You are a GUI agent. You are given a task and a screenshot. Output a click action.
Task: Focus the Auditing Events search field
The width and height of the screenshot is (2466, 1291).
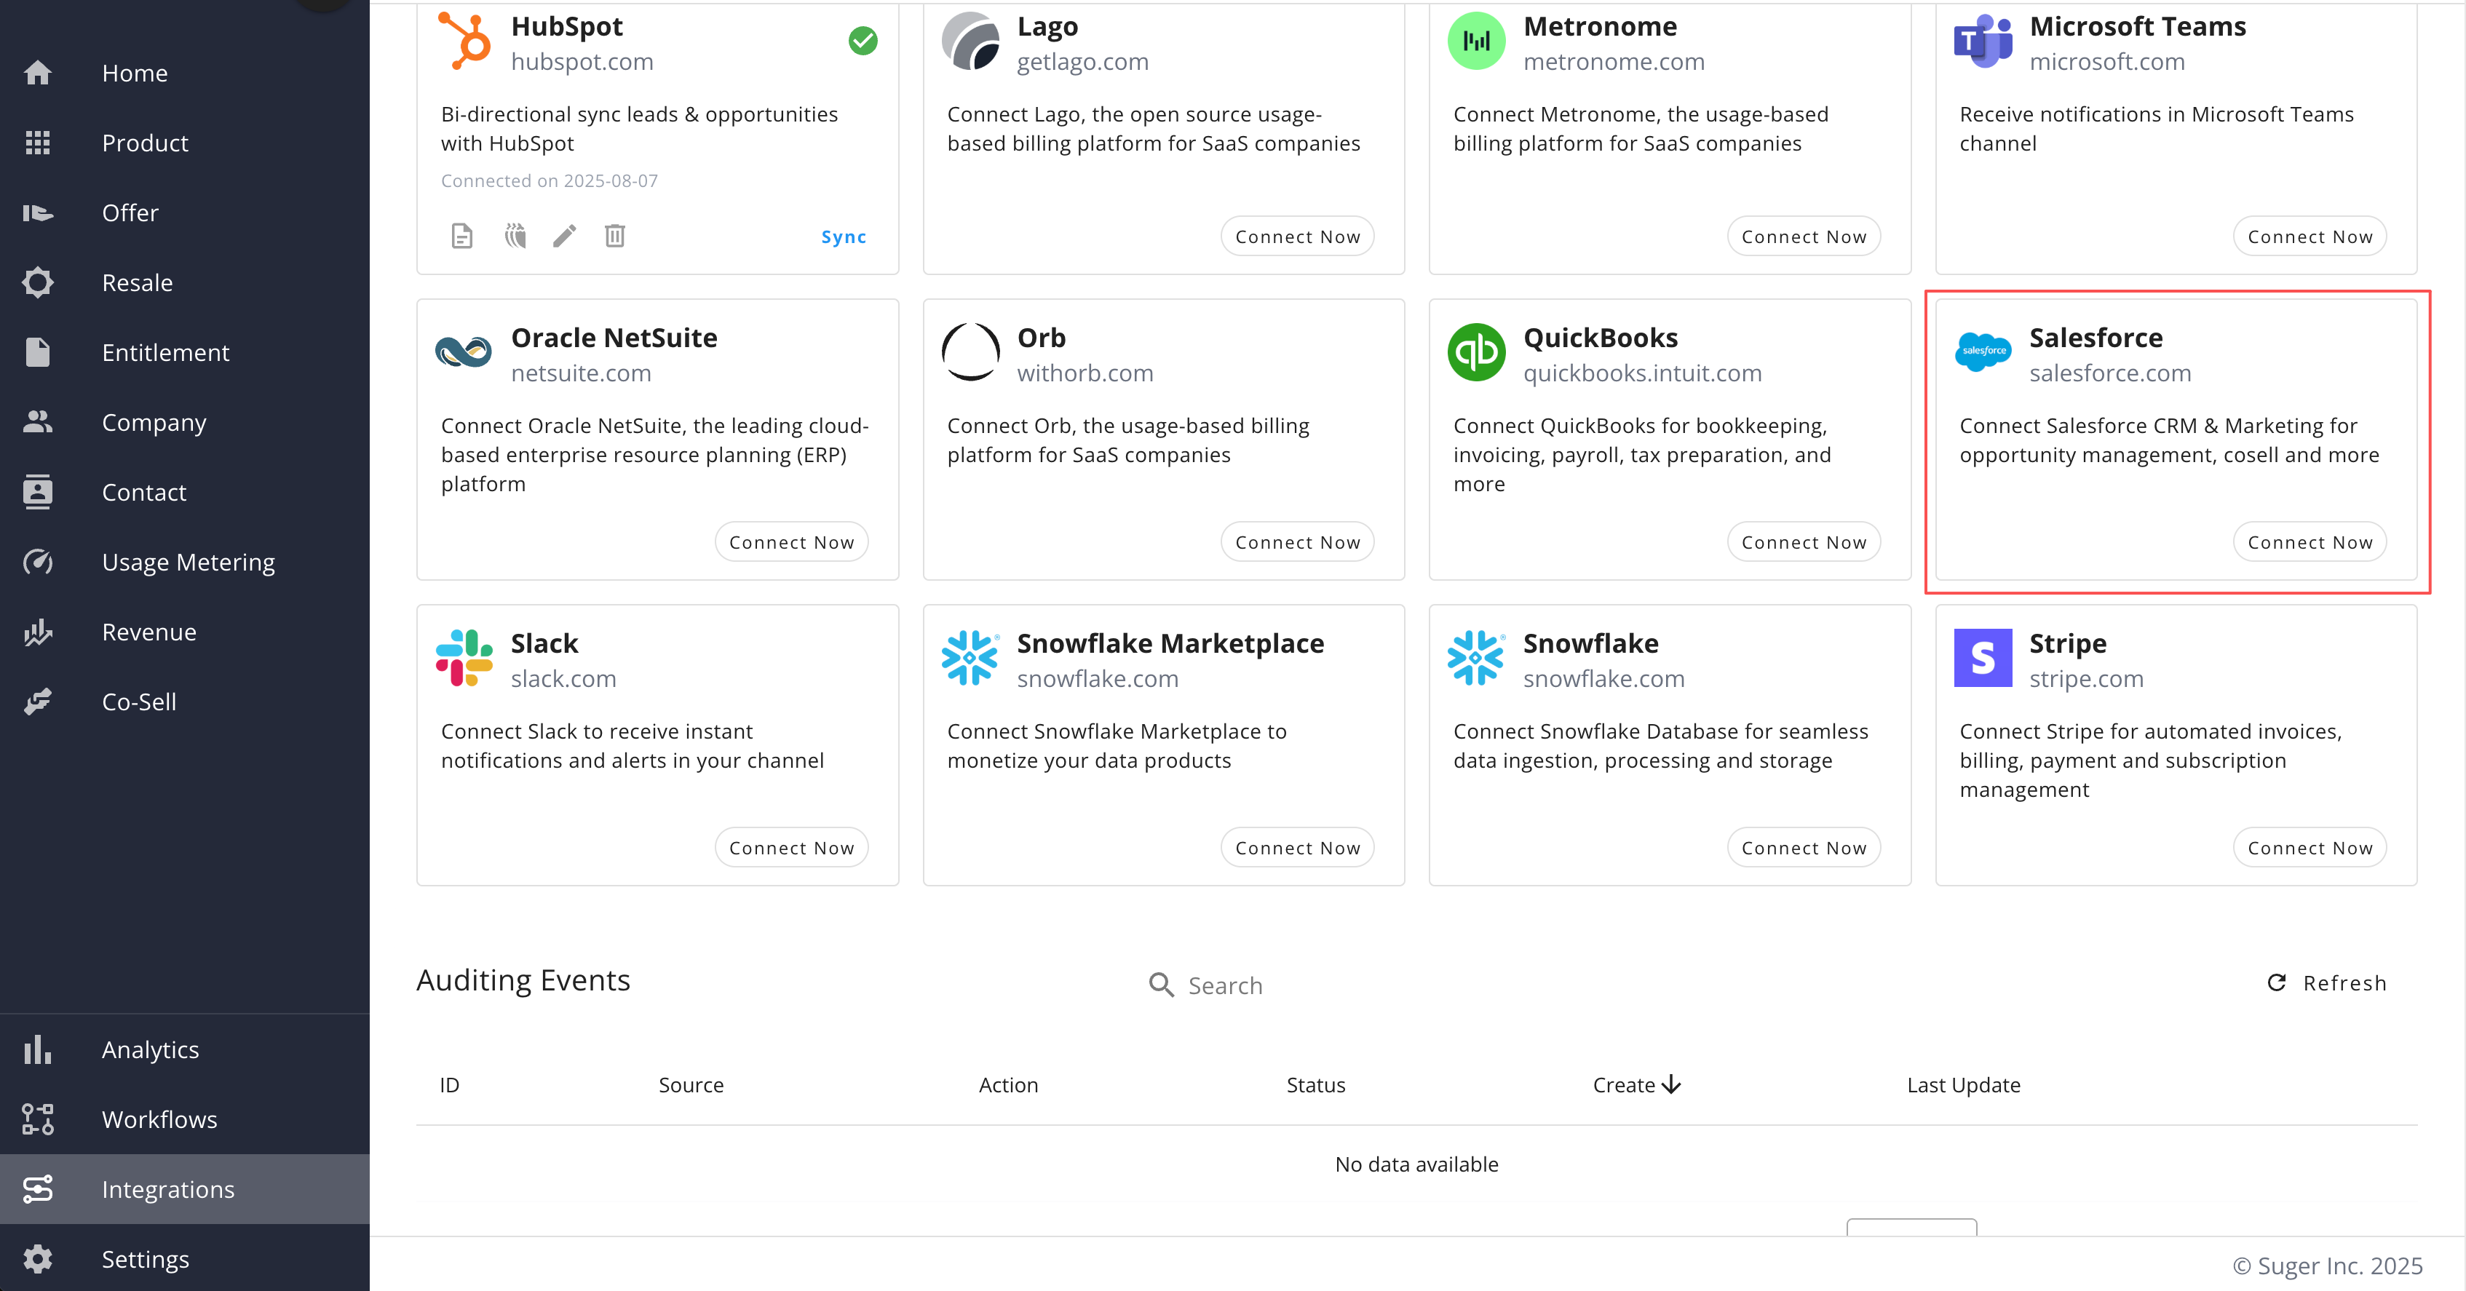pos(1224,985)
